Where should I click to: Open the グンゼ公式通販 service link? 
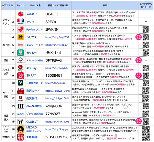tap(35, 114)
